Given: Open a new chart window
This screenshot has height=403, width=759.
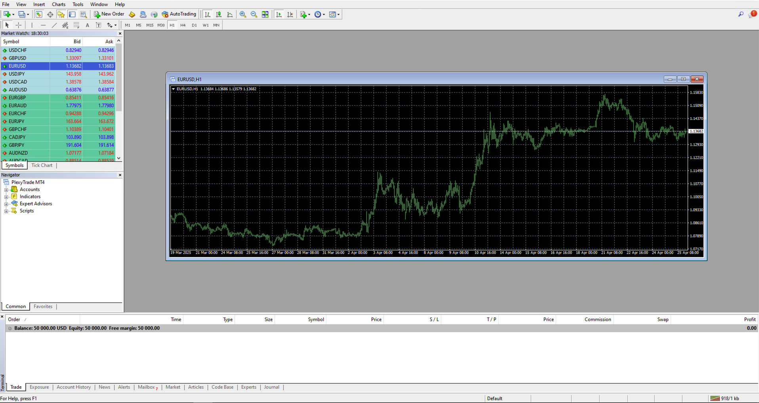Looking at the screenshot, I should coord(7,14).
